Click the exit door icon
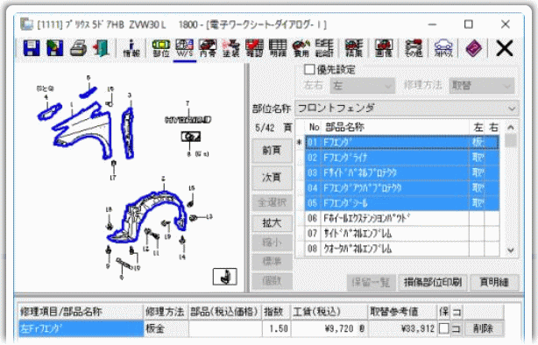This screenshot has width=538, height=345. (101, 48)
